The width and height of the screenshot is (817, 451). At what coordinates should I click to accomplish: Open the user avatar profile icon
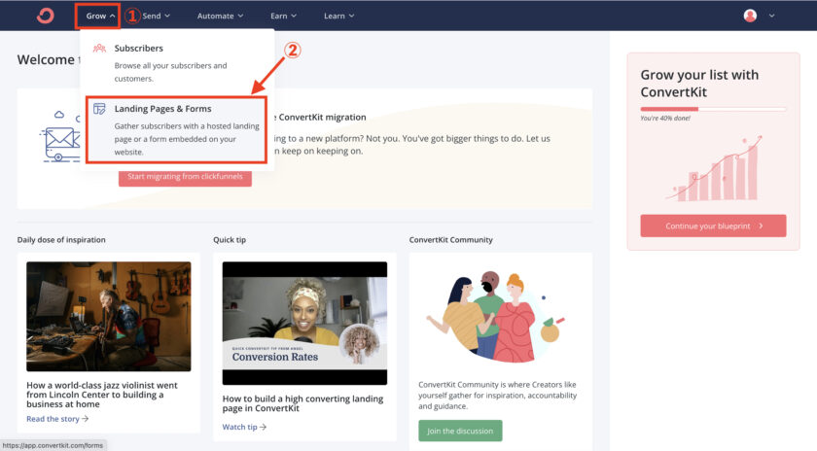750,16
